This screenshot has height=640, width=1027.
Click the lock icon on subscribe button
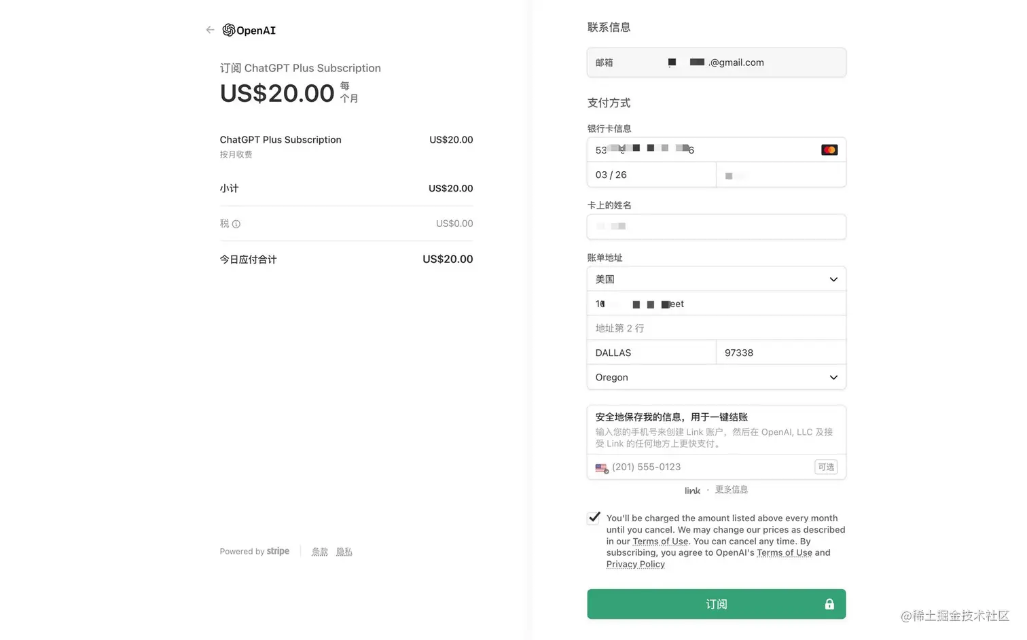829,604
